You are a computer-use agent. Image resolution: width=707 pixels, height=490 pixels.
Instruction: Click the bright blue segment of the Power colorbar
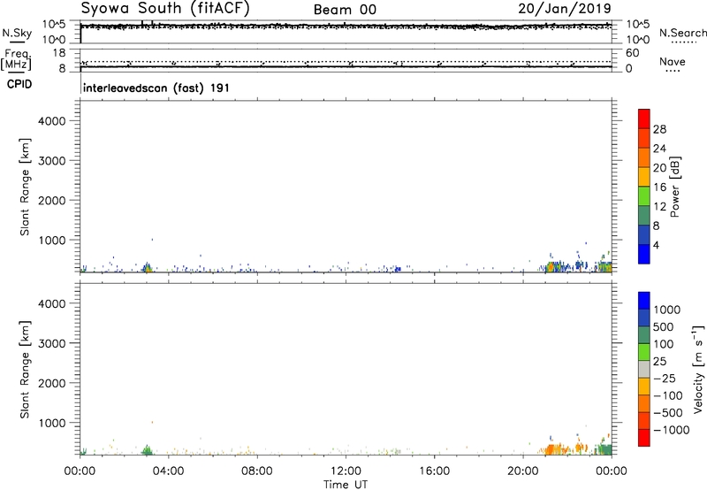(644, 254)
